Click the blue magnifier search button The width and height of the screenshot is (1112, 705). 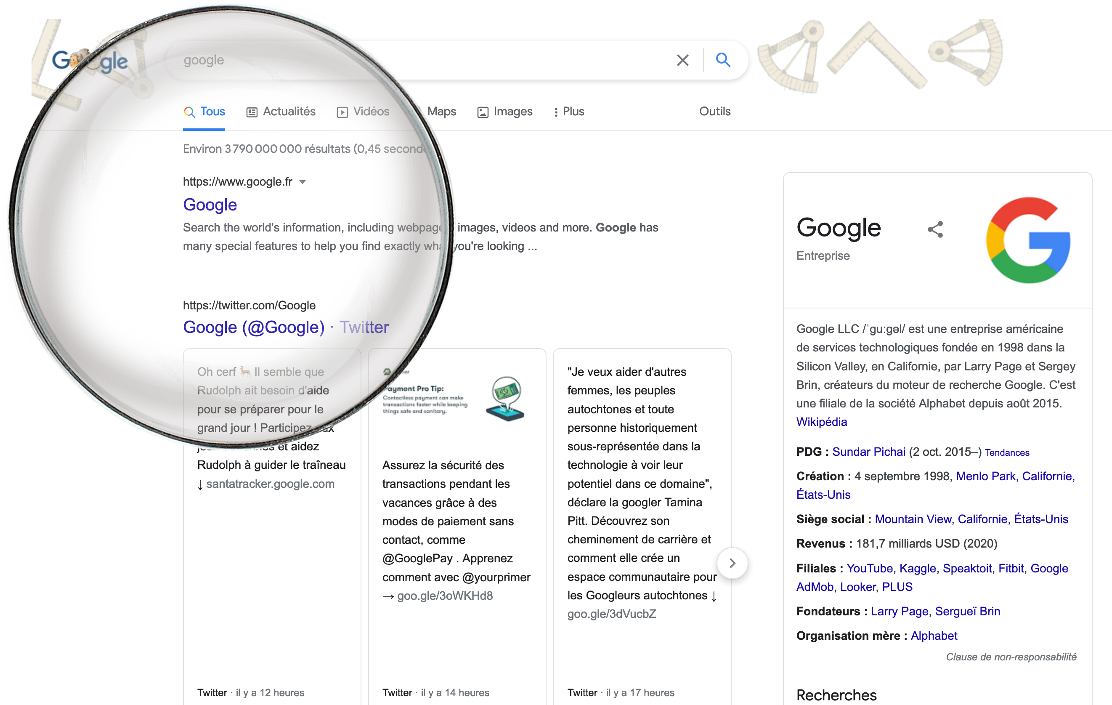723,60
